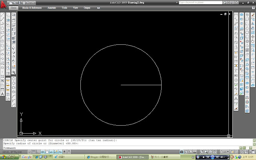256x160 pixels.
Task: Click command window scroll up arrow
Action: (x=254, y=140)
